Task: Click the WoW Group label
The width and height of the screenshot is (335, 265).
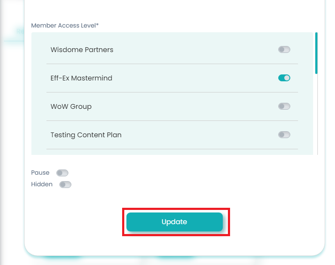Action: tap(71, 107)
